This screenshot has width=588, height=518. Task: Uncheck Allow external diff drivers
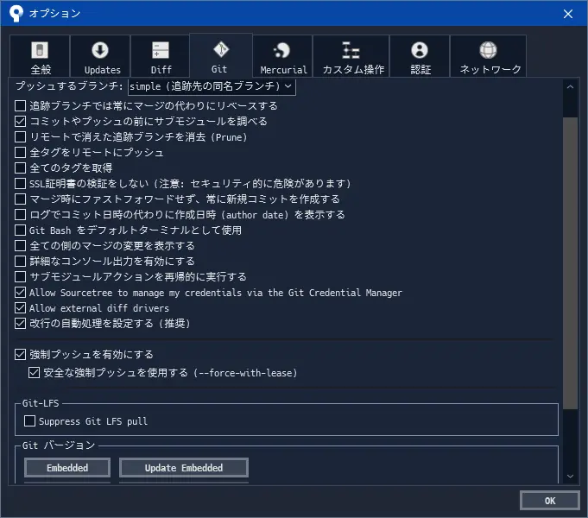[20, 308]
